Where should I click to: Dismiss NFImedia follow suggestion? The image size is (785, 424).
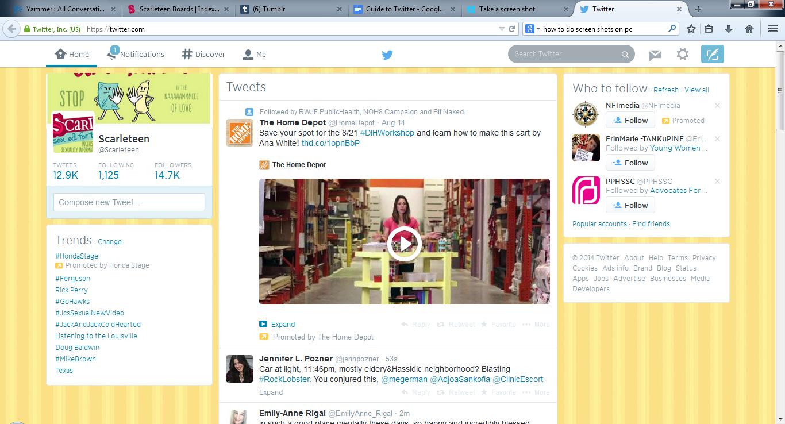(717, 106)
